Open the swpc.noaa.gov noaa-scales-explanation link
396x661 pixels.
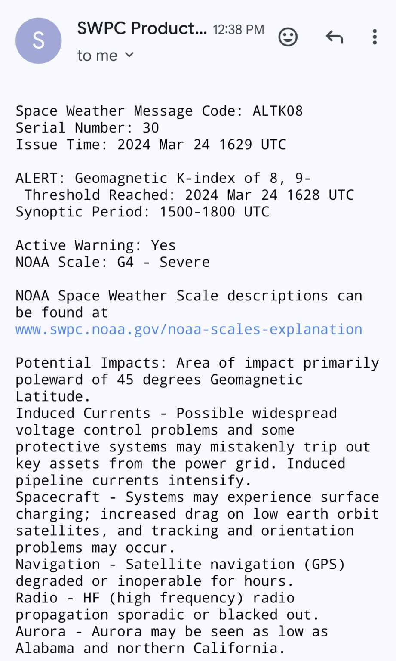click(x=189, y=329)
